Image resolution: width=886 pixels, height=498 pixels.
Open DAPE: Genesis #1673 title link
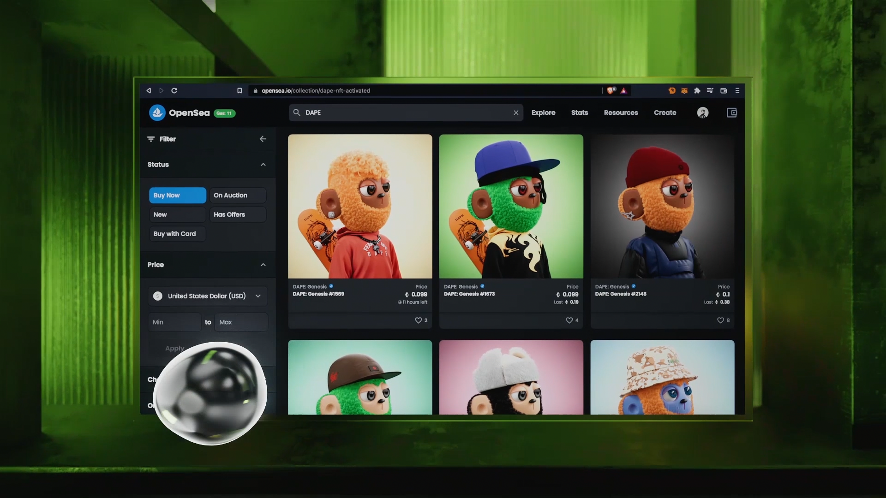click(x=469, y=294)
